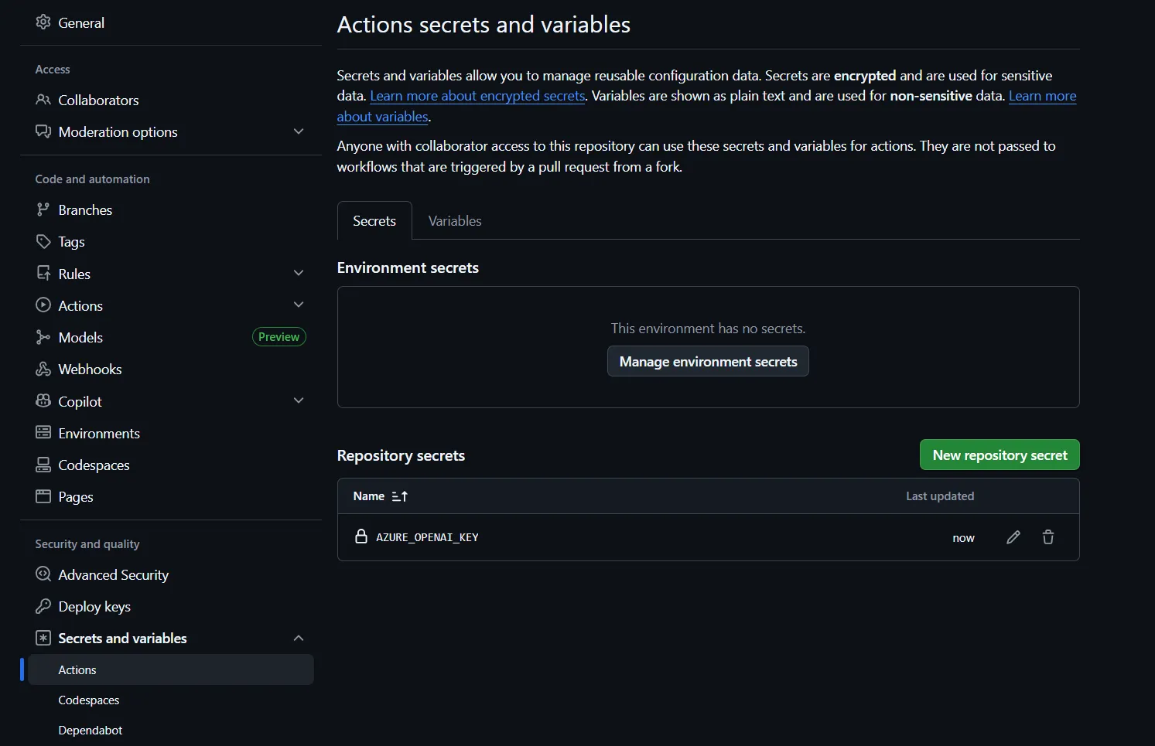Click the Collaborators people icon
This screenshot has height=746, width=1155.
tap(43, 100)
